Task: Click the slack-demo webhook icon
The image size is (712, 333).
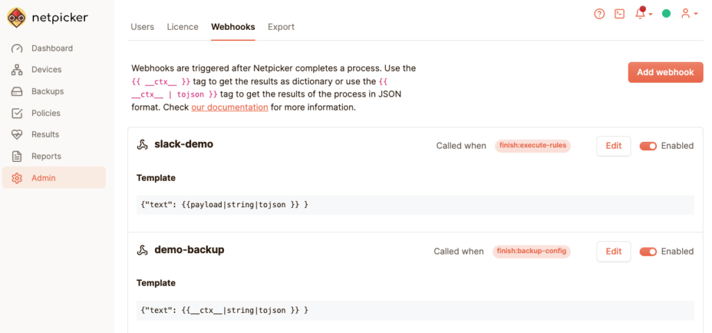Action: pos(143,145)
